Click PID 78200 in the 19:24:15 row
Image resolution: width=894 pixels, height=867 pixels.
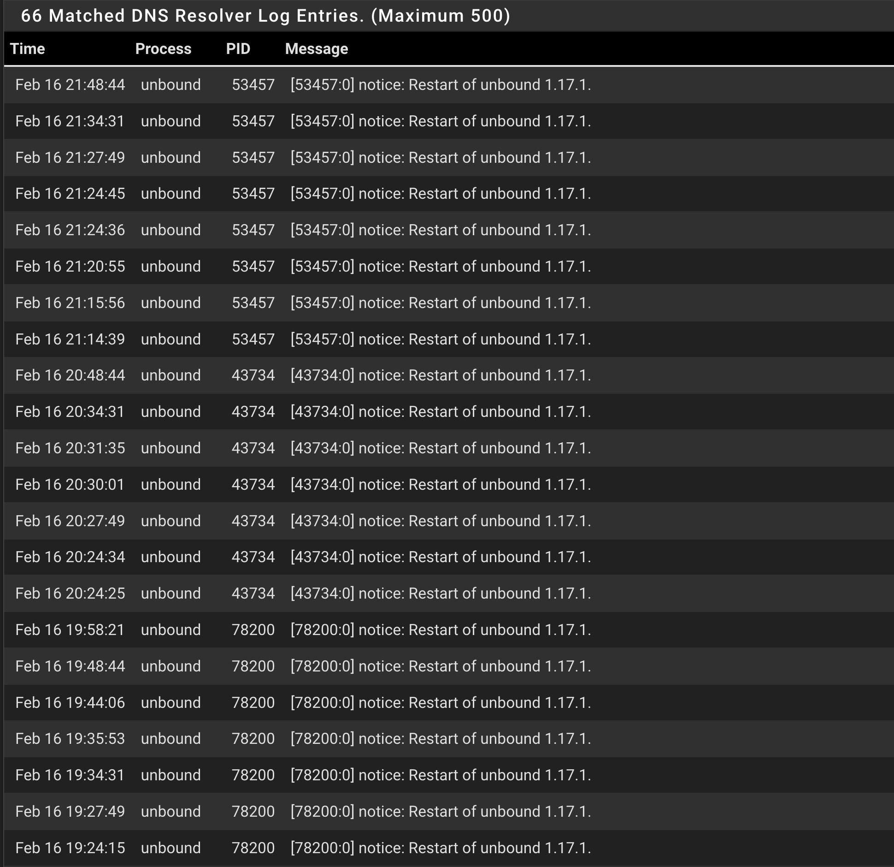(253, 848)
